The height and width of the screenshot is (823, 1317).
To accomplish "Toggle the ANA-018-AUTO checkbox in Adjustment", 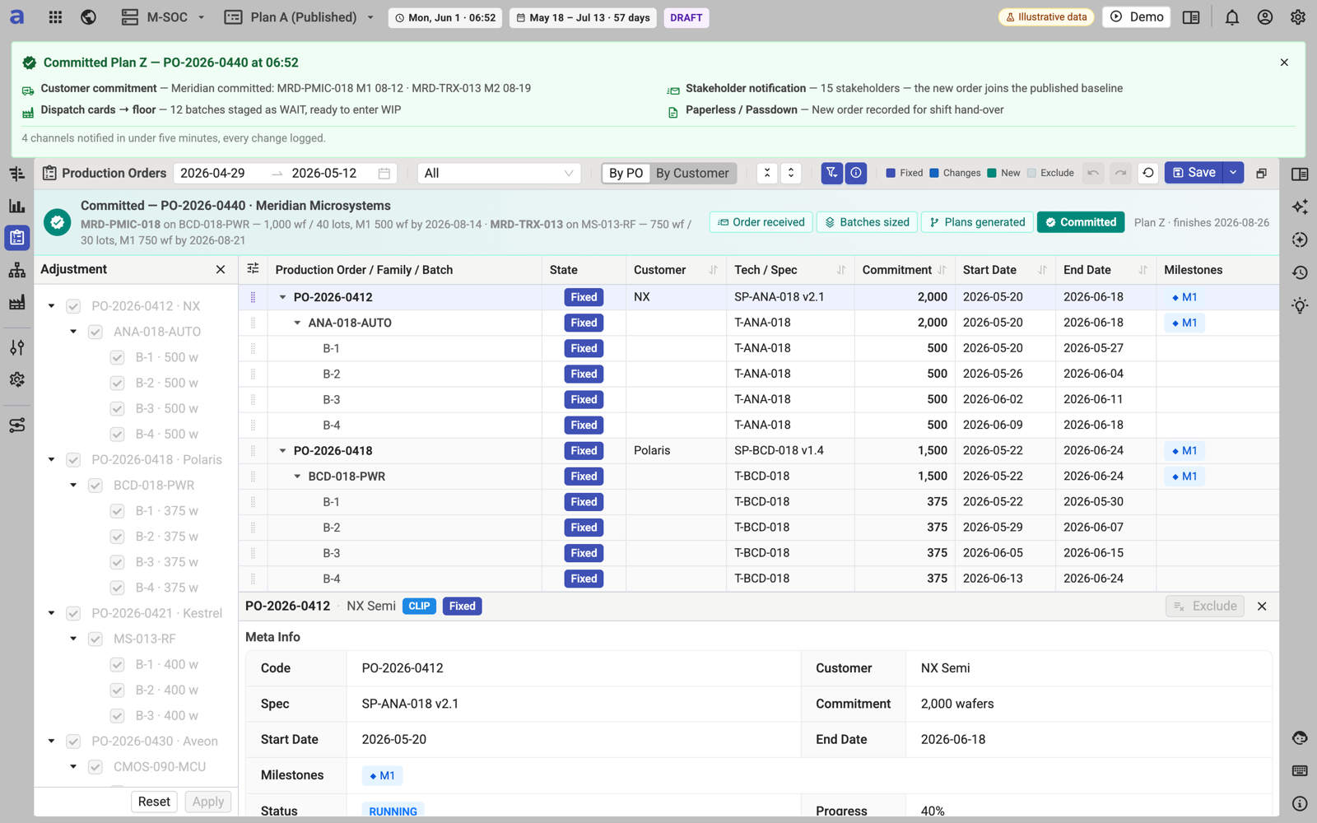I will [x=95, y=332].
